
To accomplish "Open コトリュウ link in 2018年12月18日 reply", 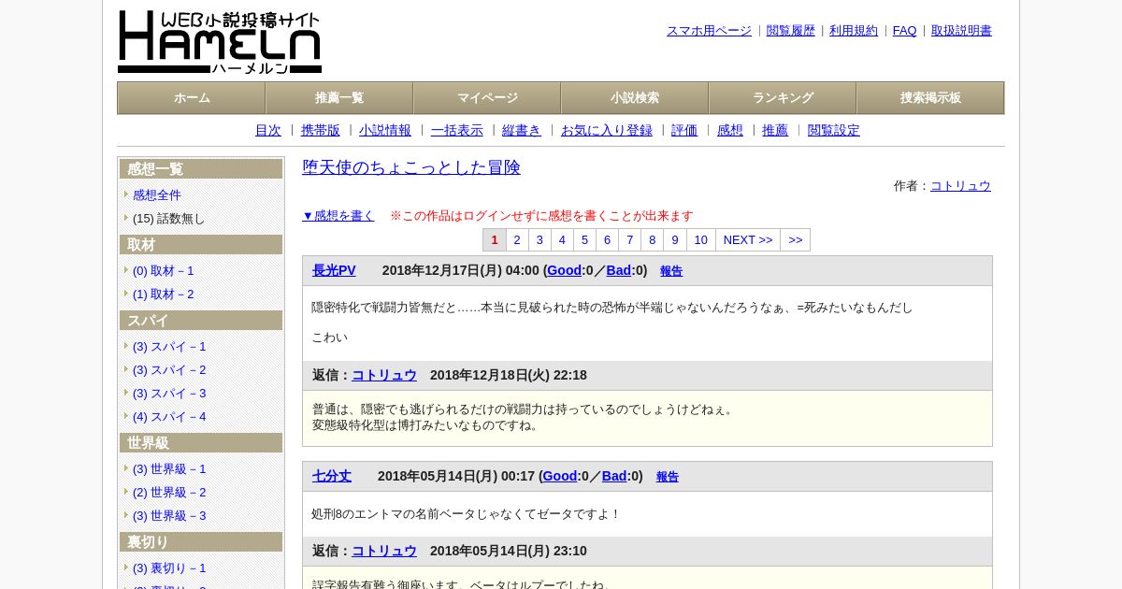I will tap(384, 375).
